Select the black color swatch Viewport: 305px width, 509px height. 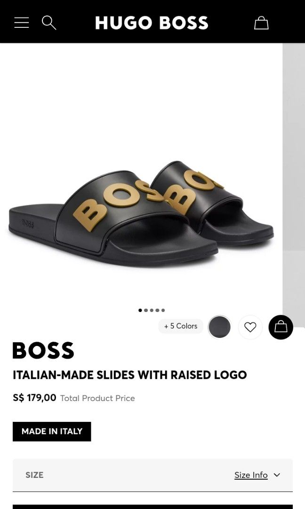pos(219,327)
